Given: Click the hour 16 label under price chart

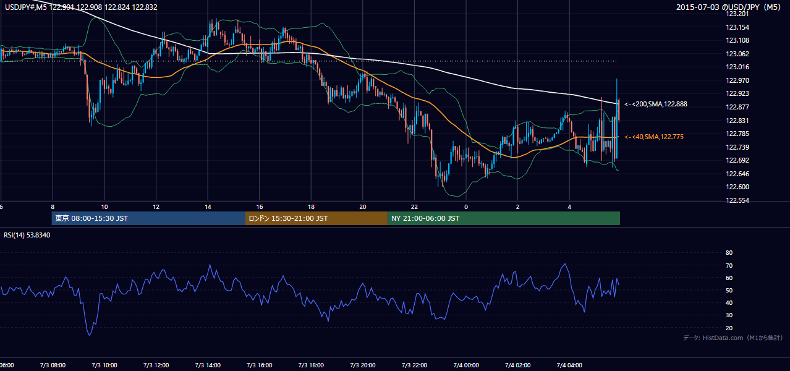Looking at the screenshot, I should 260,207.
